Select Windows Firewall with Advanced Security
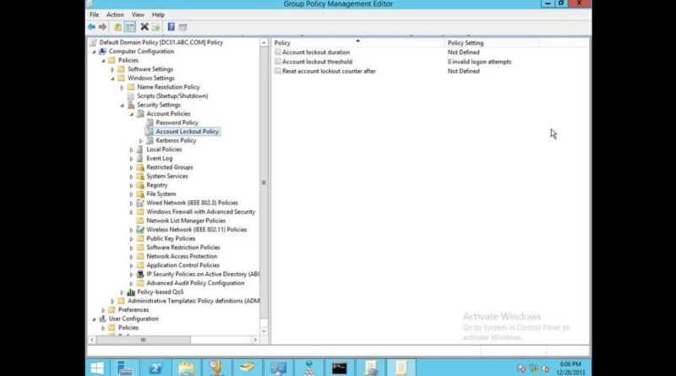 tap(201, 212)
